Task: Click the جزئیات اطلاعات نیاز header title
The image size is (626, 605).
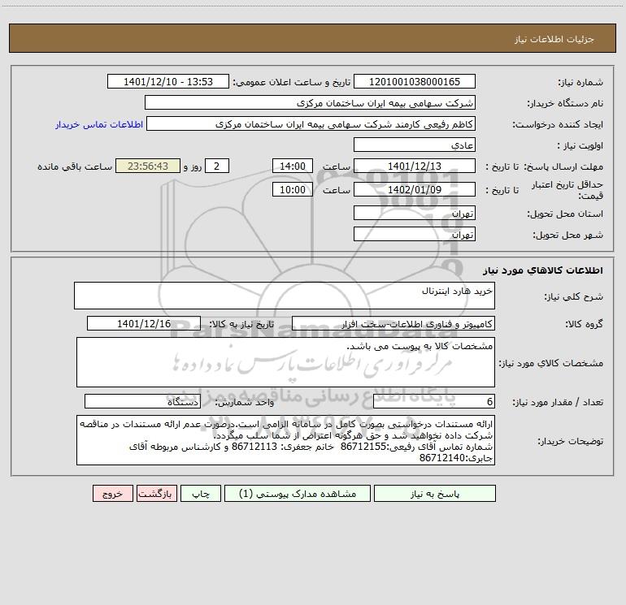Action: pos(554,39)
